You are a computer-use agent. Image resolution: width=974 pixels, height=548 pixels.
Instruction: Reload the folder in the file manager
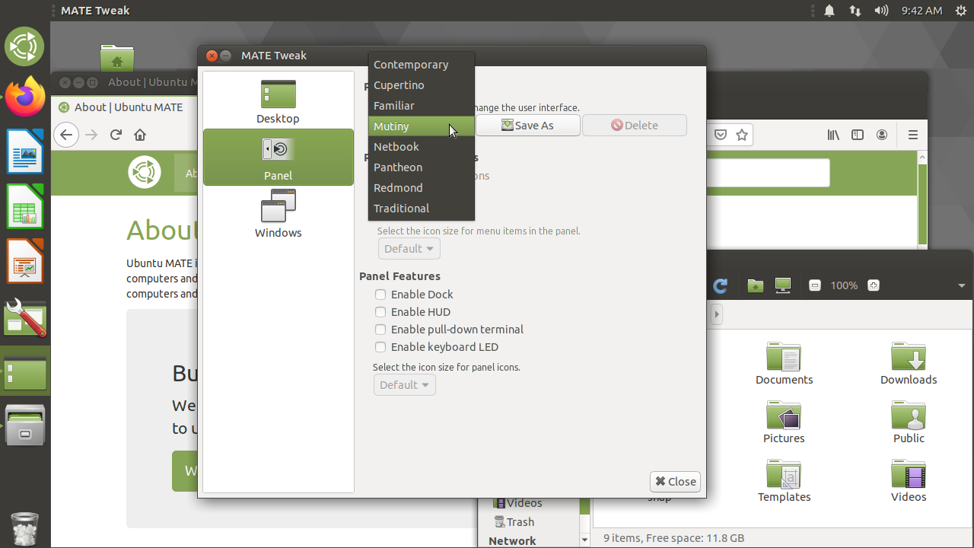tap(720, 285)
